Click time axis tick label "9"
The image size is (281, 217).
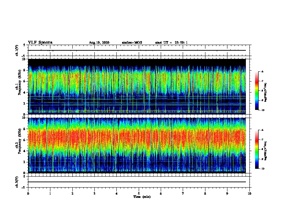point(227,194)
